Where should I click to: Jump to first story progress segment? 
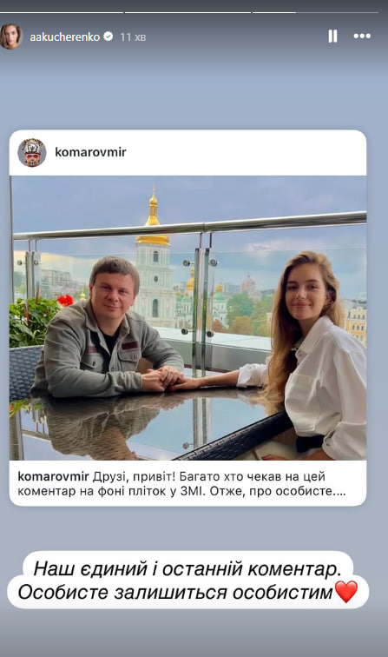click(62, 12)
